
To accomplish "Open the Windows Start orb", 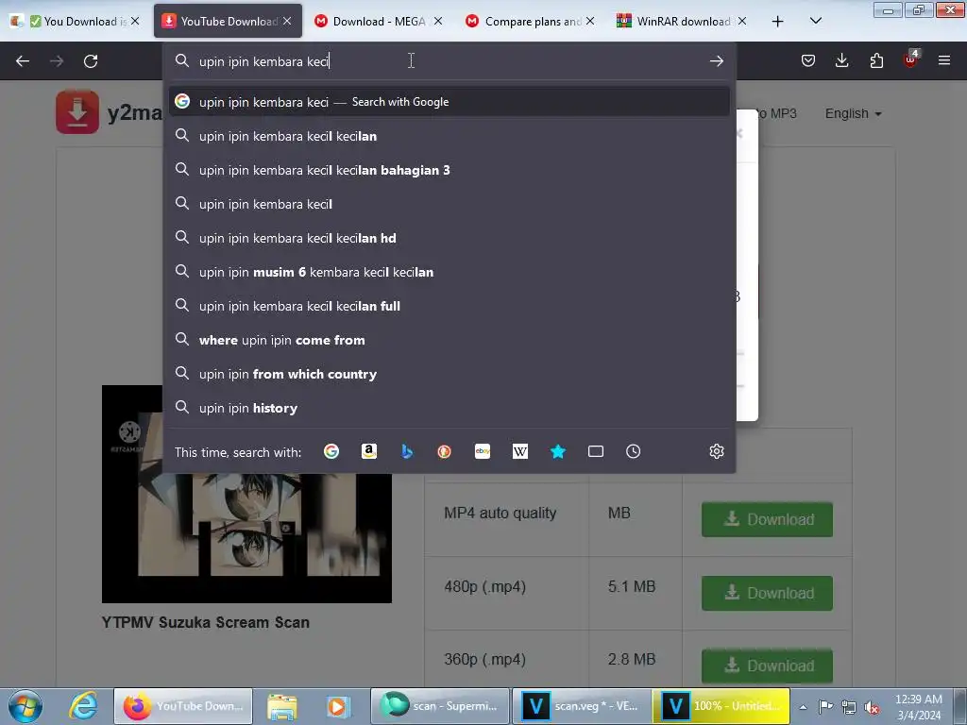I will click(x=25, y=706).
